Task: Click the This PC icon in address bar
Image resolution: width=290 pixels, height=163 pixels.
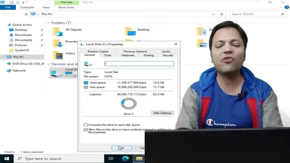Action: pos(33,14)
